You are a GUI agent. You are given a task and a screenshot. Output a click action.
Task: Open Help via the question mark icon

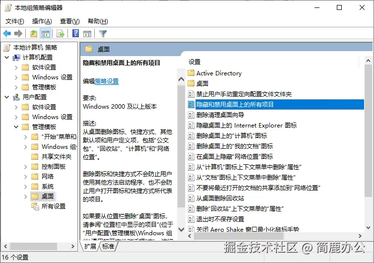(75, 33)
